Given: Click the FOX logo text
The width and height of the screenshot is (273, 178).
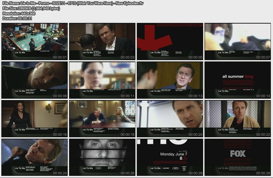Looking at the screenshot, I should [238, 153].
